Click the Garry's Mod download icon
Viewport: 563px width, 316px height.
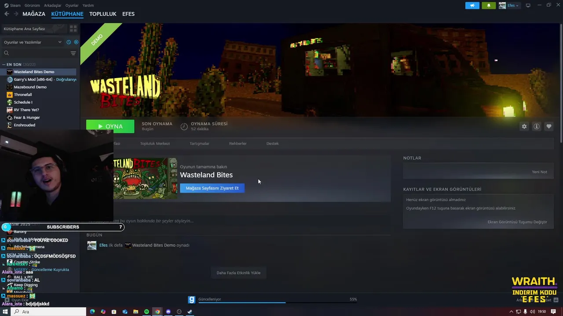(x=191, y=300)
